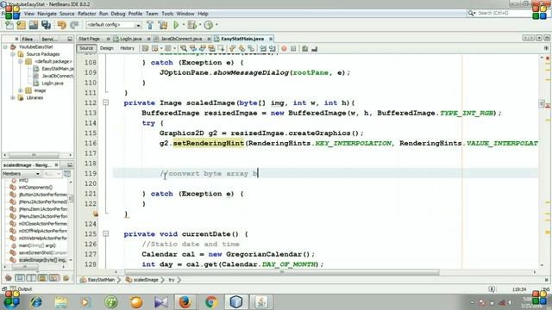Screen dimensions: 552x310
Task: Click the Redo arrow icon
Action: [74, 25]
